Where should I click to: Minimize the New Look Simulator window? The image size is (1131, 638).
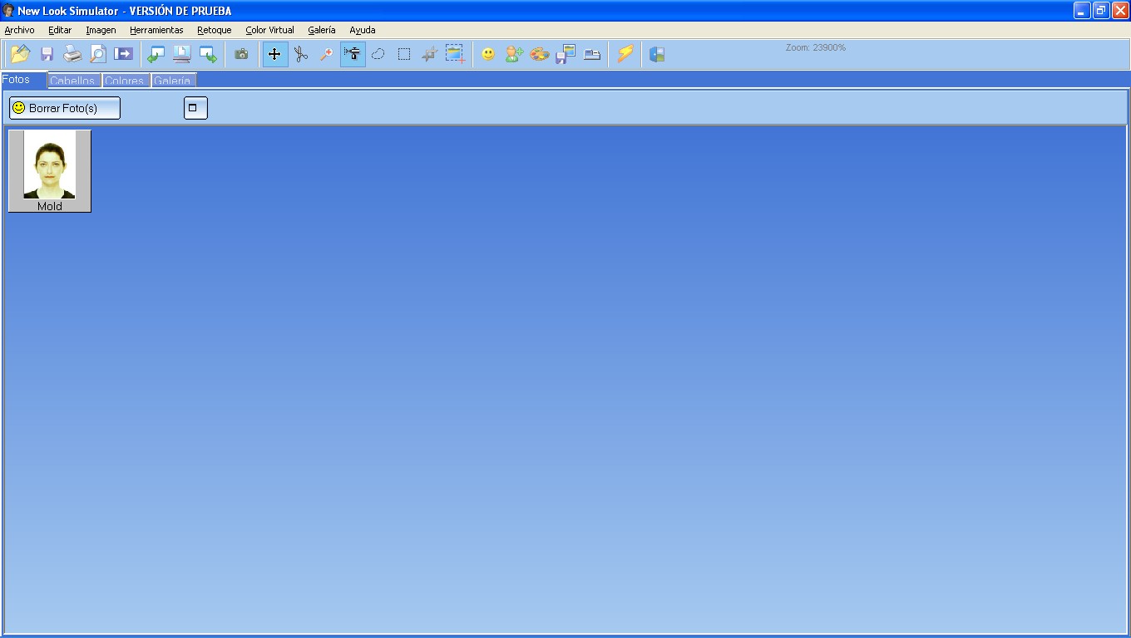click(1082, 11)
